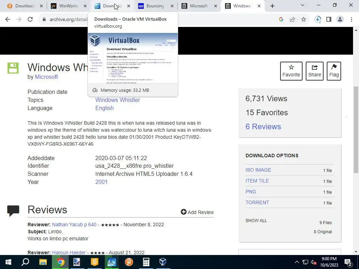This screenshot has height=269, width=359.
Task: Open the Chrome profile menu
Action: pos(340,20)
